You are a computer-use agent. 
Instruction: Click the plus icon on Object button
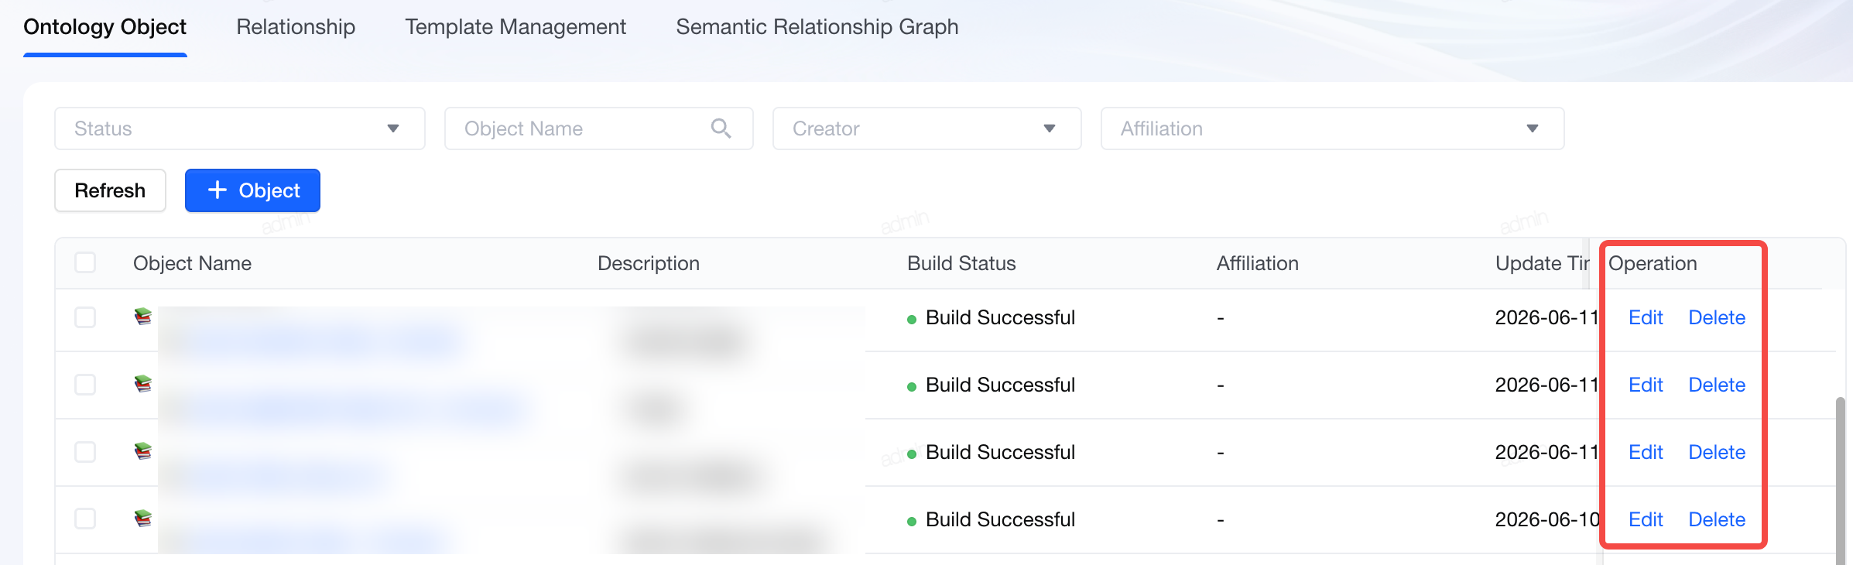pos(217,190)
